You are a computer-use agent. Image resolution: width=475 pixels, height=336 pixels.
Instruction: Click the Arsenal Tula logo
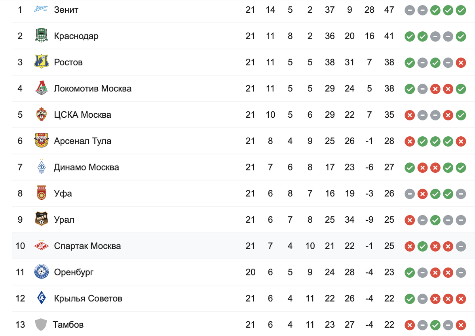coord(41,141)
